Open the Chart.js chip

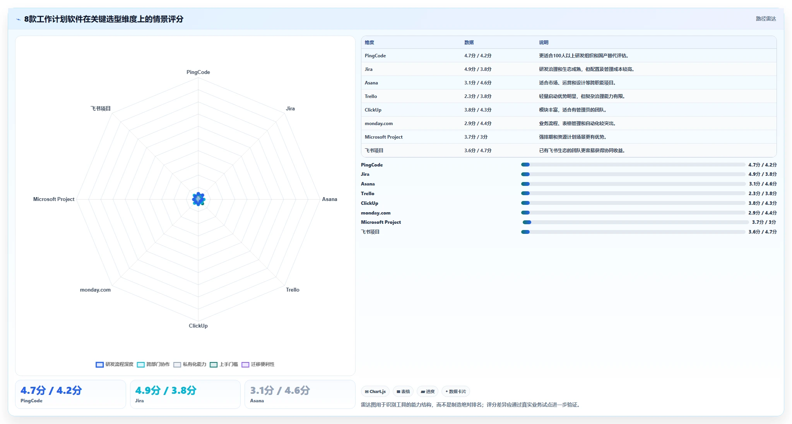(375, 391)
